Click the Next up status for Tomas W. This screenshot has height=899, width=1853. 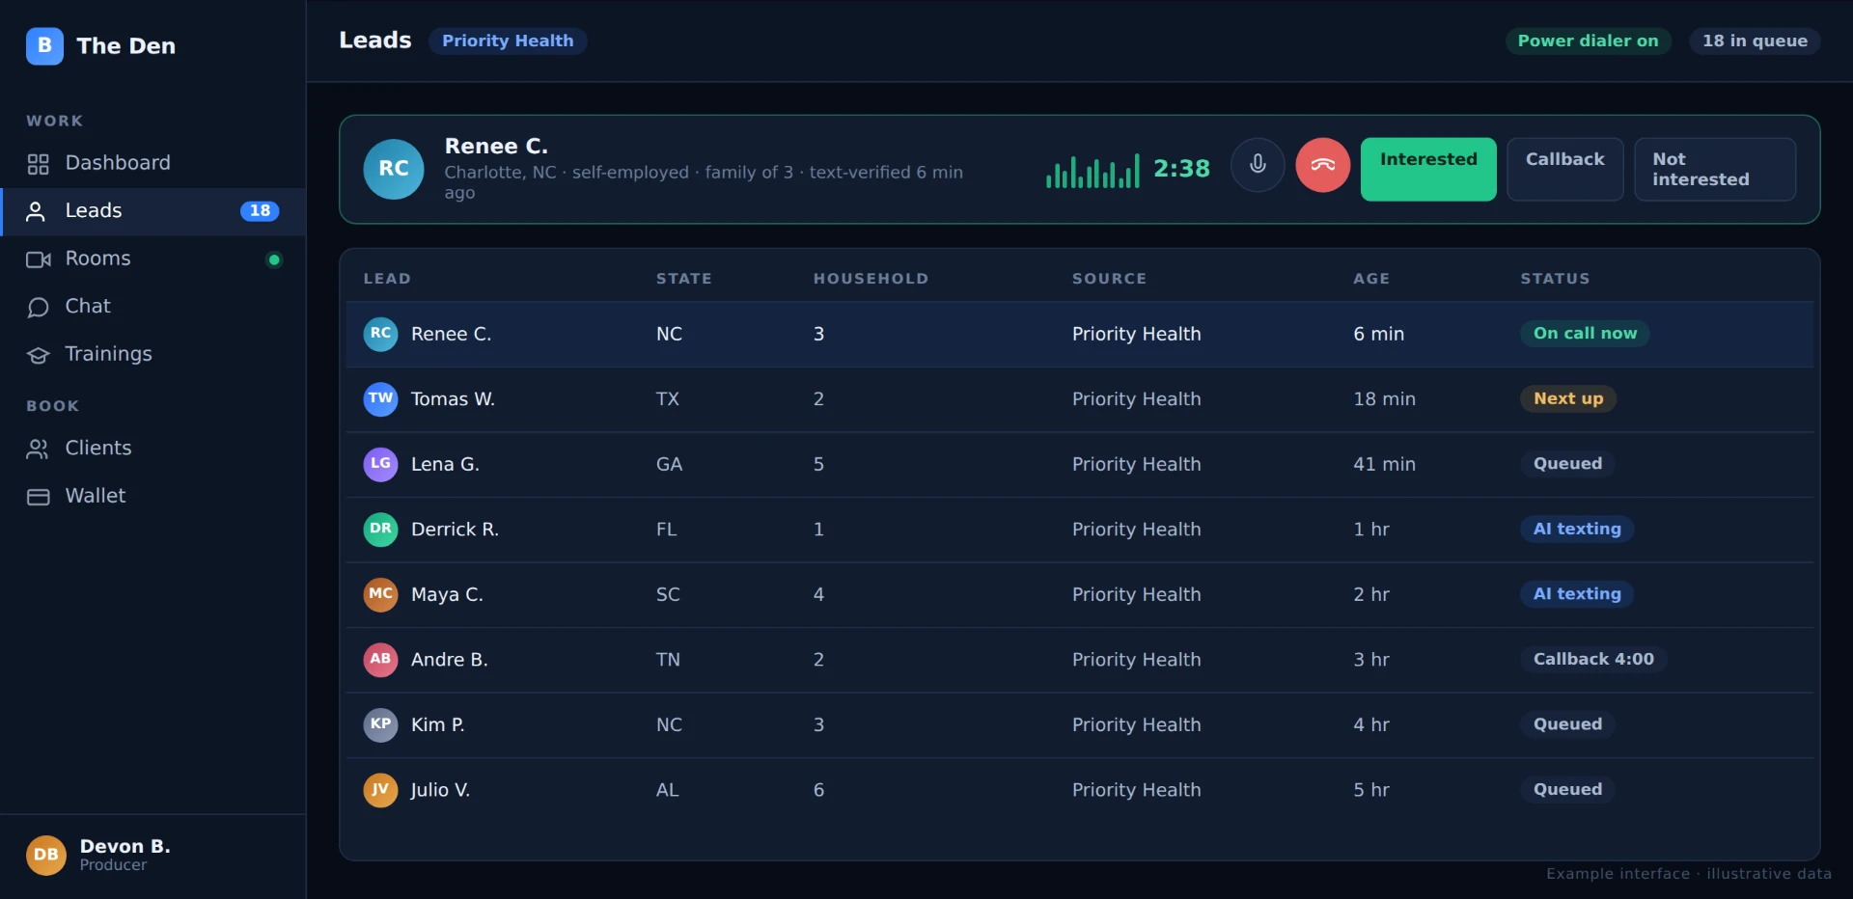1568,399
